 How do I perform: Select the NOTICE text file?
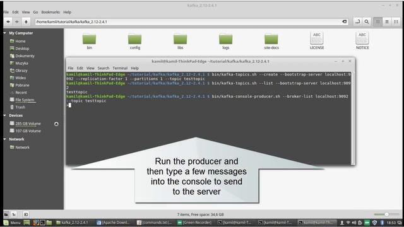click(x=362, y=40)
